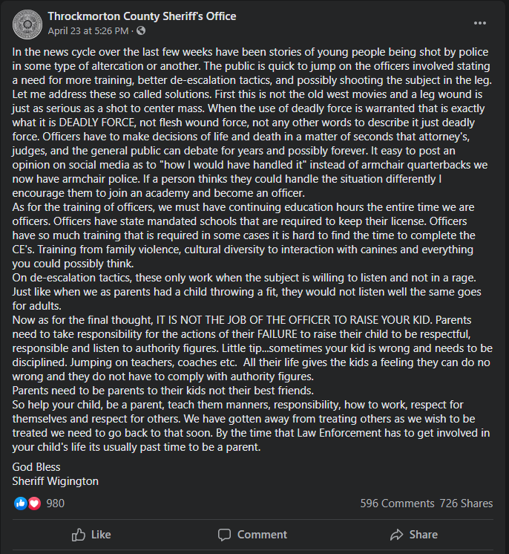The height and width of the screenshot is (554, 509).
Task: Click the blue thumbs-up reaction icon
Action: pyautogui.click(x=21, y=503)
